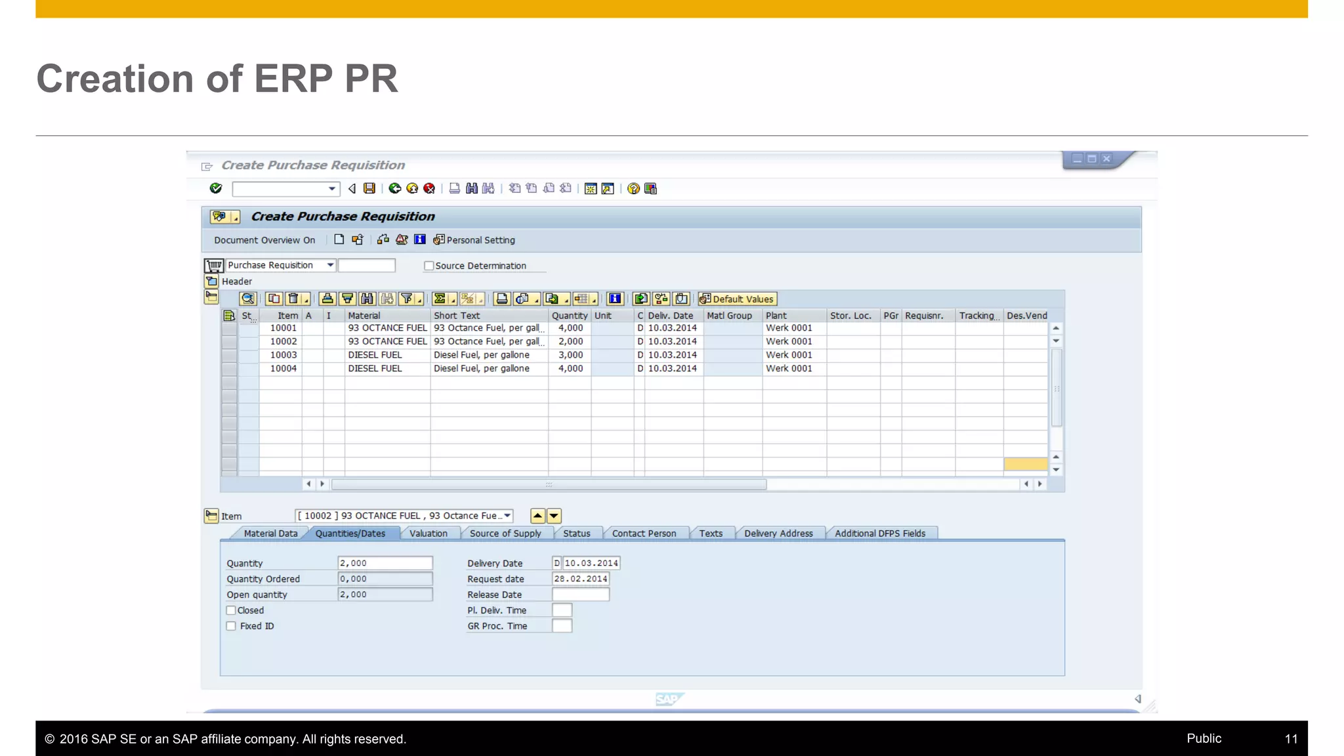The image size is (1344, 756).
Task: Click the Other Purchase Requisition icon
Action: [x=358, y=240]
